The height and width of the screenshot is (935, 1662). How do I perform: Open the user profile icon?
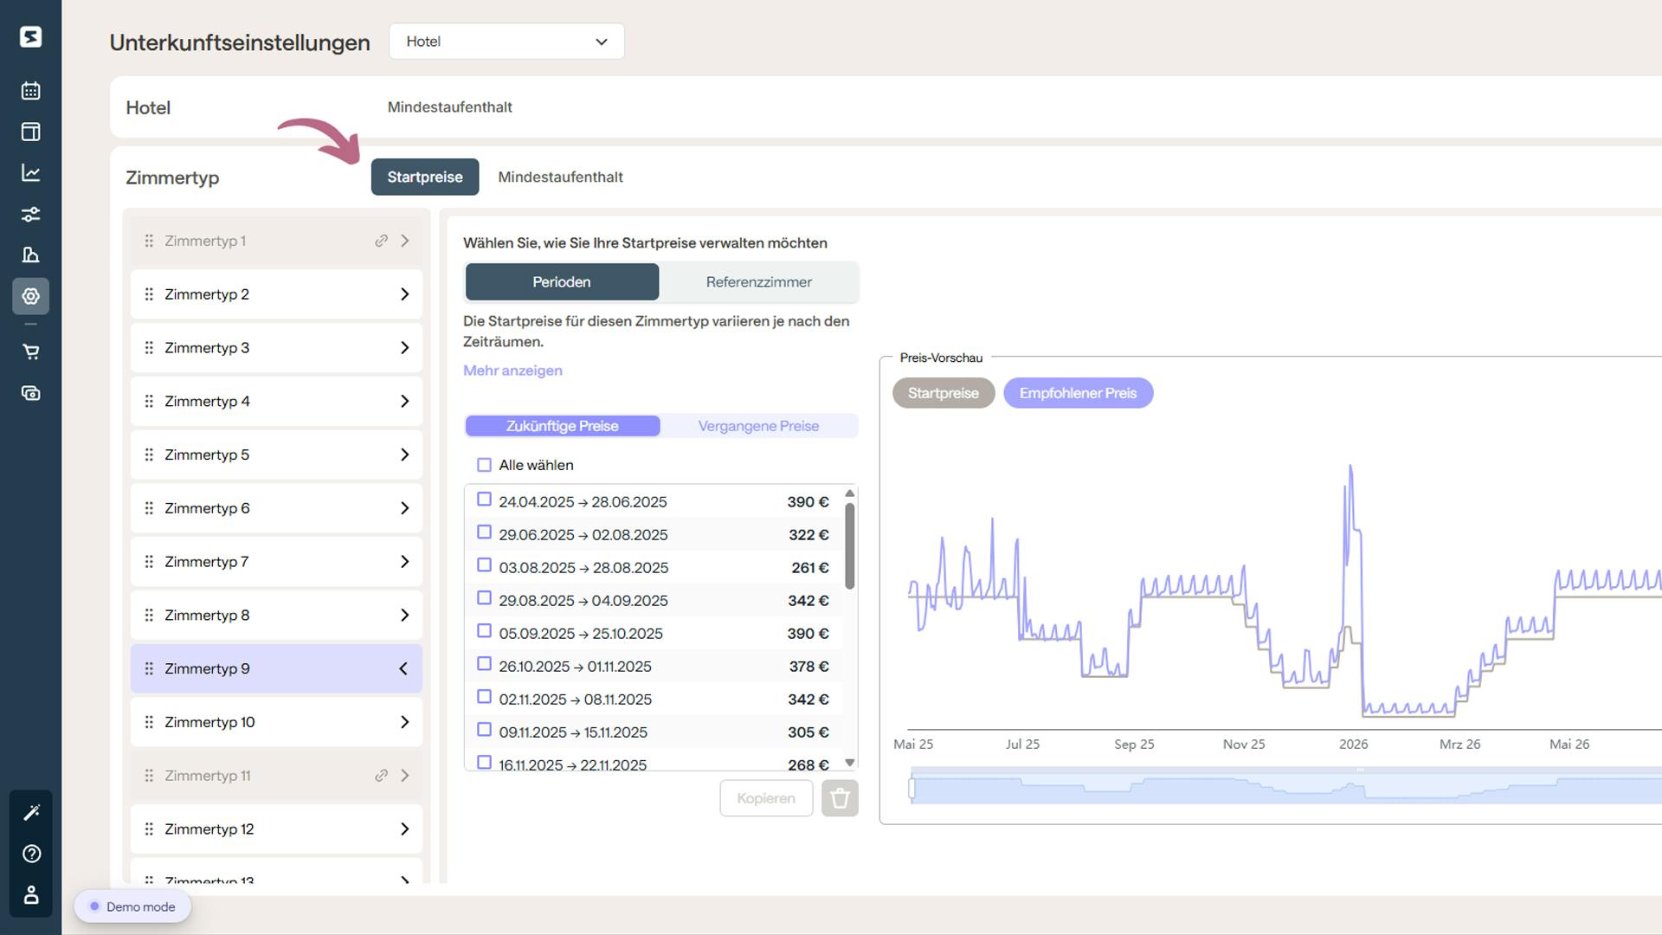pos(31,894)
